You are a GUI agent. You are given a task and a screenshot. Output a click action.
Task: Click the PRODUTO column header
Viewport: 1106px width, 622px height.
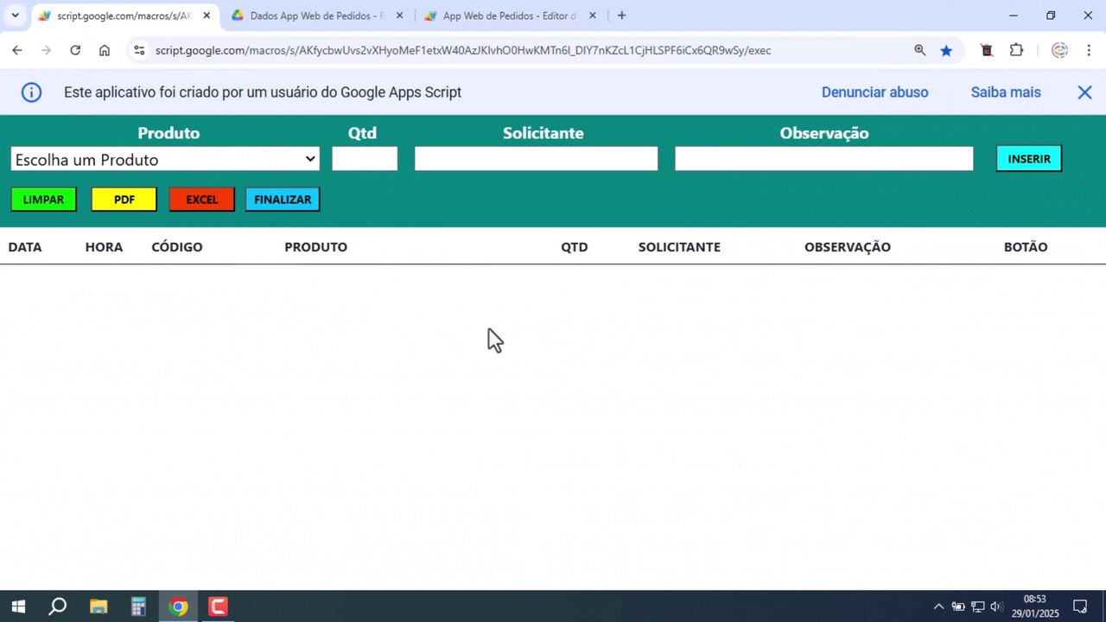tap(316, 247)
